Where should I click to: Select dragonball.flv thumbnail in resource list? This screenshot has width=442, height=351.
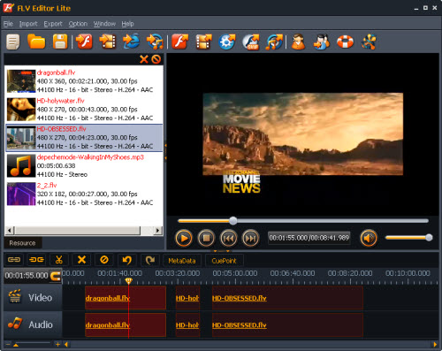point(21,81)
